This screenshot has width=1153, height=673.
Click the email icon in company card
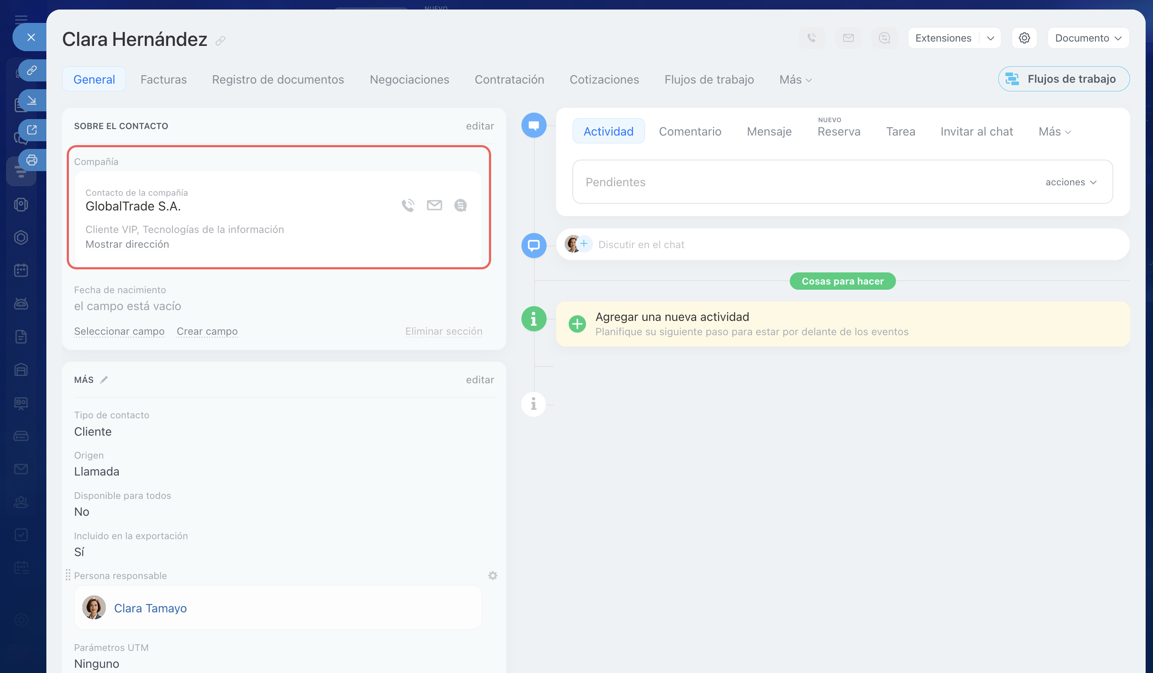pos(434,205)
